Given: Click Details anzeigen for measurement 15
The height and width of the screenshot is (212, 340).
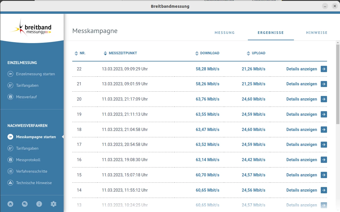Looking at the screenshot, I should coord(302,175).
